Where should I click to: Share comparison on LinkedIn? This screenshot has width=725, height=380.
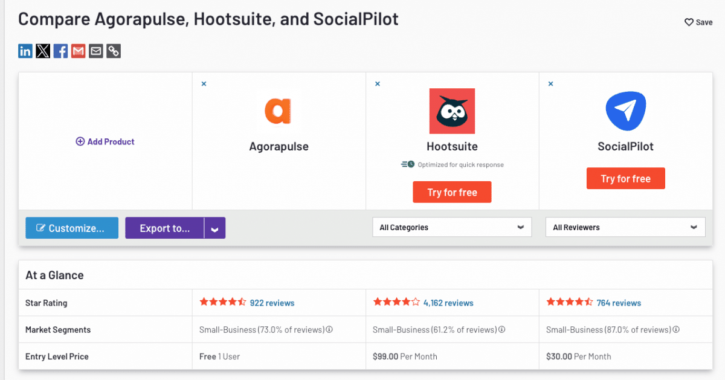[x=25, y=51]
